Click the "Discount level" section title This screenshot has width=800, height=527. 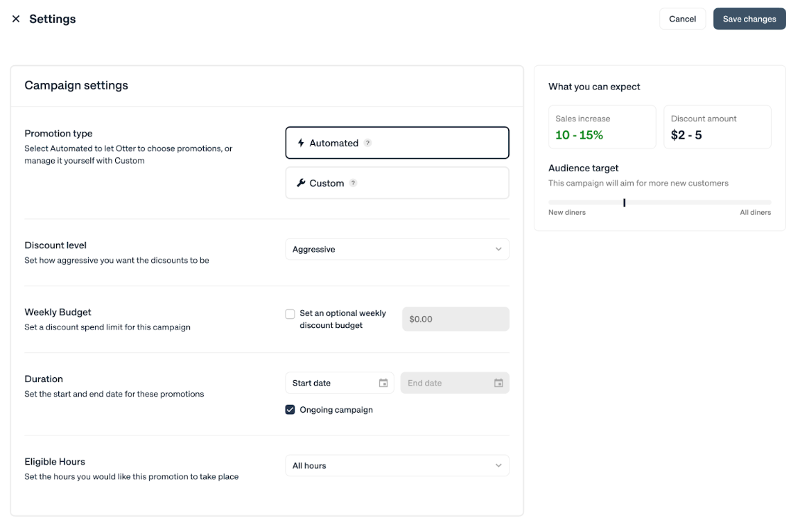click(x=55, y=245)
